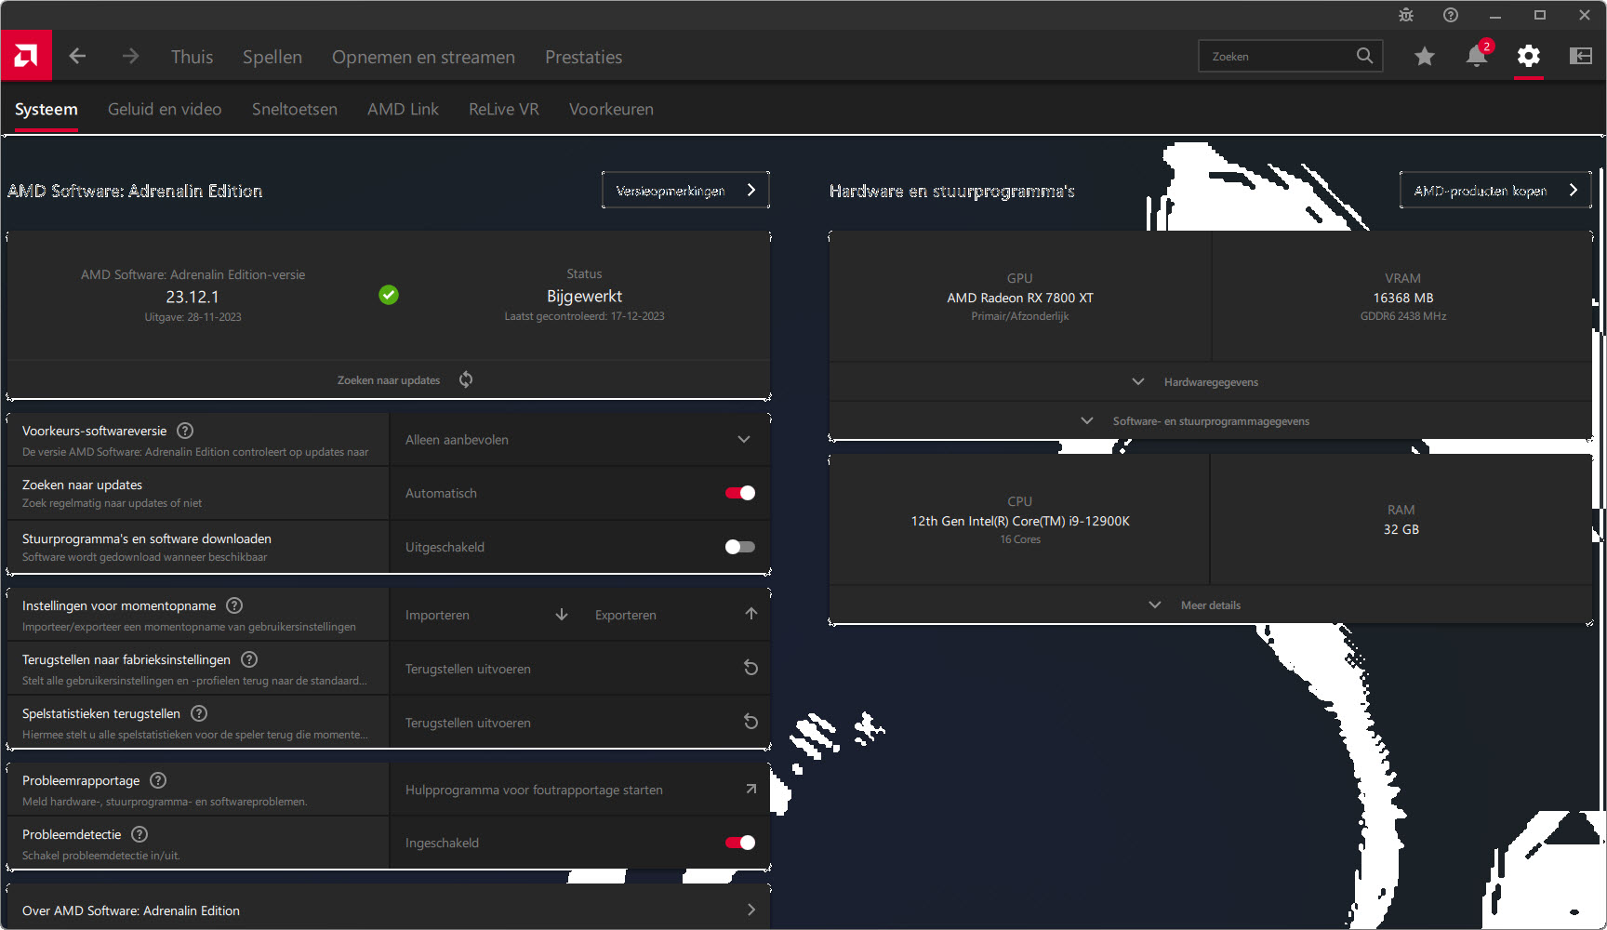
Task: Toggle the Probleemdetectie switch
Action: click(x=740, y=843)
